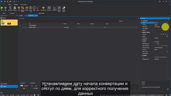Click the green plus add security icon
The image size is (171, 96).
point(32,86)
